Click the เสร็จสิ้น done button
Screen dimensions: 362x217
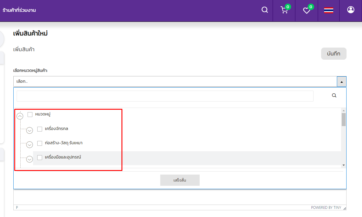tap(180, 180)
